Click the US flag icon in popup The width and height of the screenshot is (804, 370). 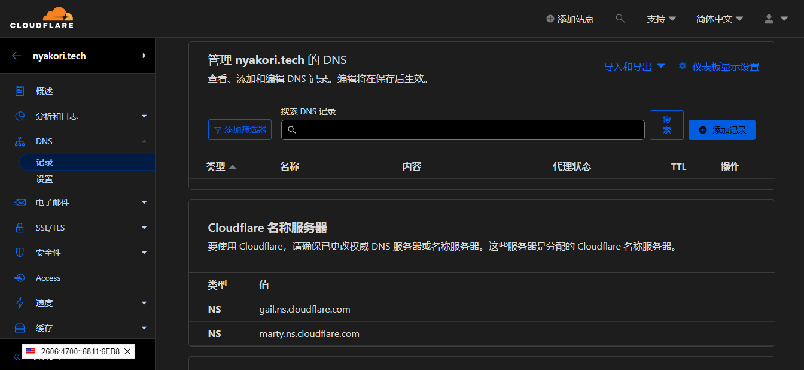31,351
